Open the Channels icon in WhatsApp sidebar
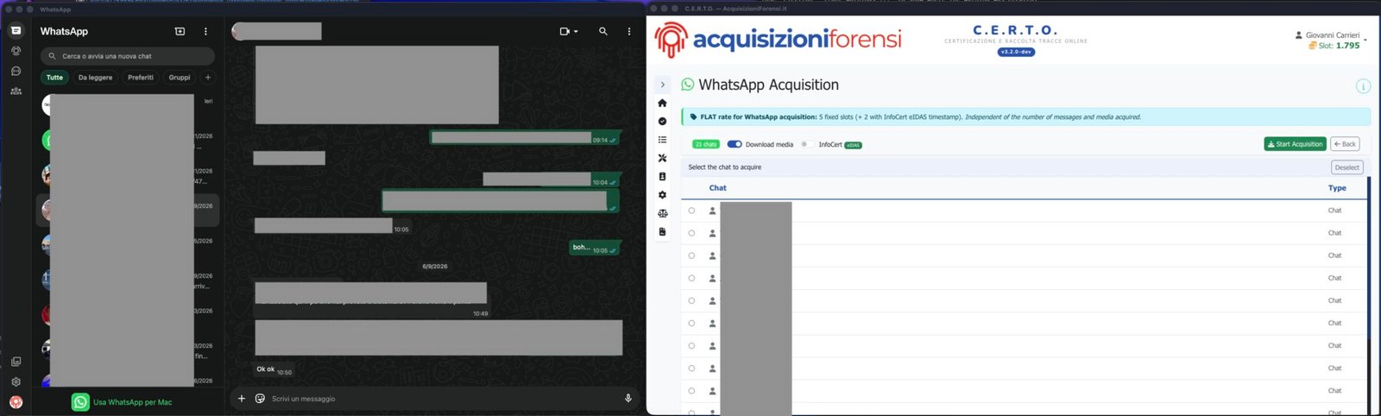Screen dimensions: 1381x416 point(16,71)
